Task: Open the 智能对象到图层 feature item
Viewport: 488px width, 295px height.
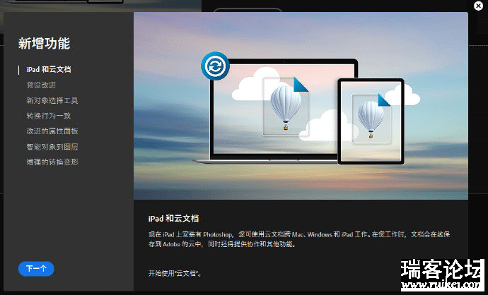Action: coord(52,147)
